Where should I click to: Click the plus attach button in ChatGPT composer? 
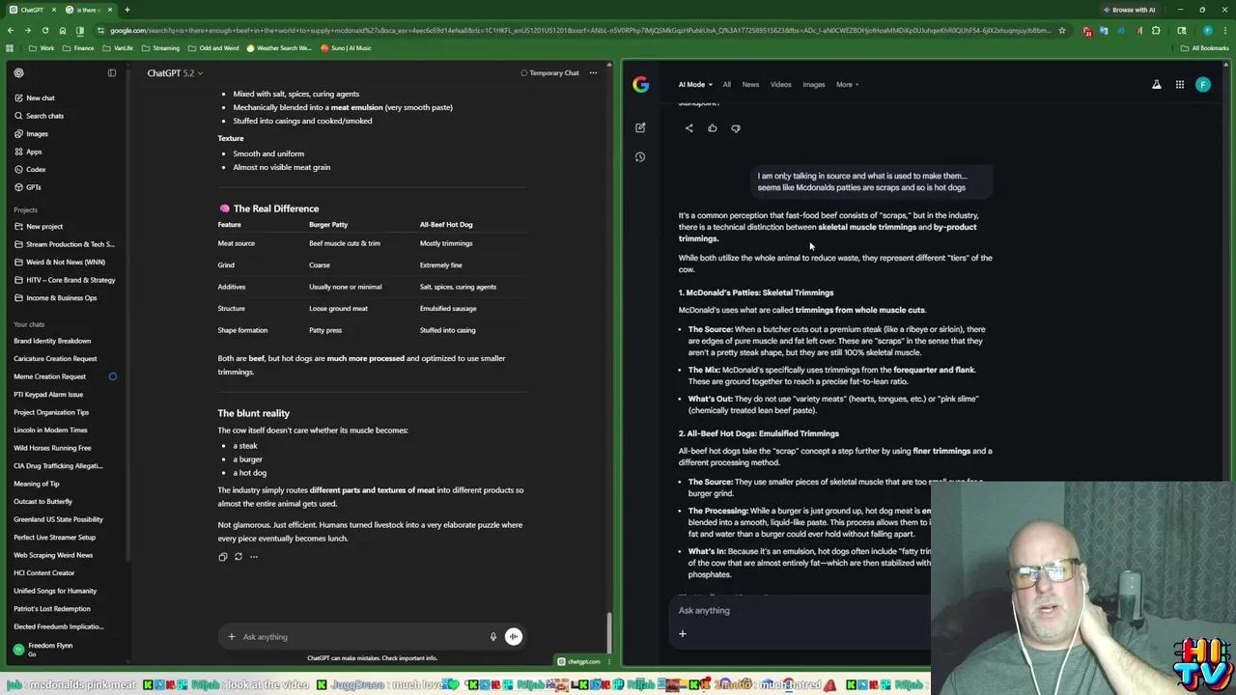click(x=231, y=636)
